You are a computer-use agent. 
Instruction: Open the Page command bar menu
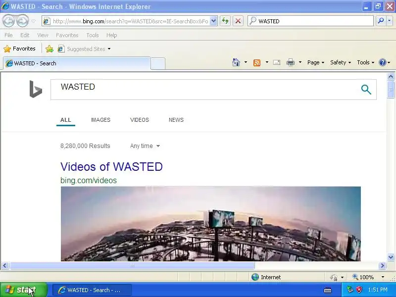point(316,62)
